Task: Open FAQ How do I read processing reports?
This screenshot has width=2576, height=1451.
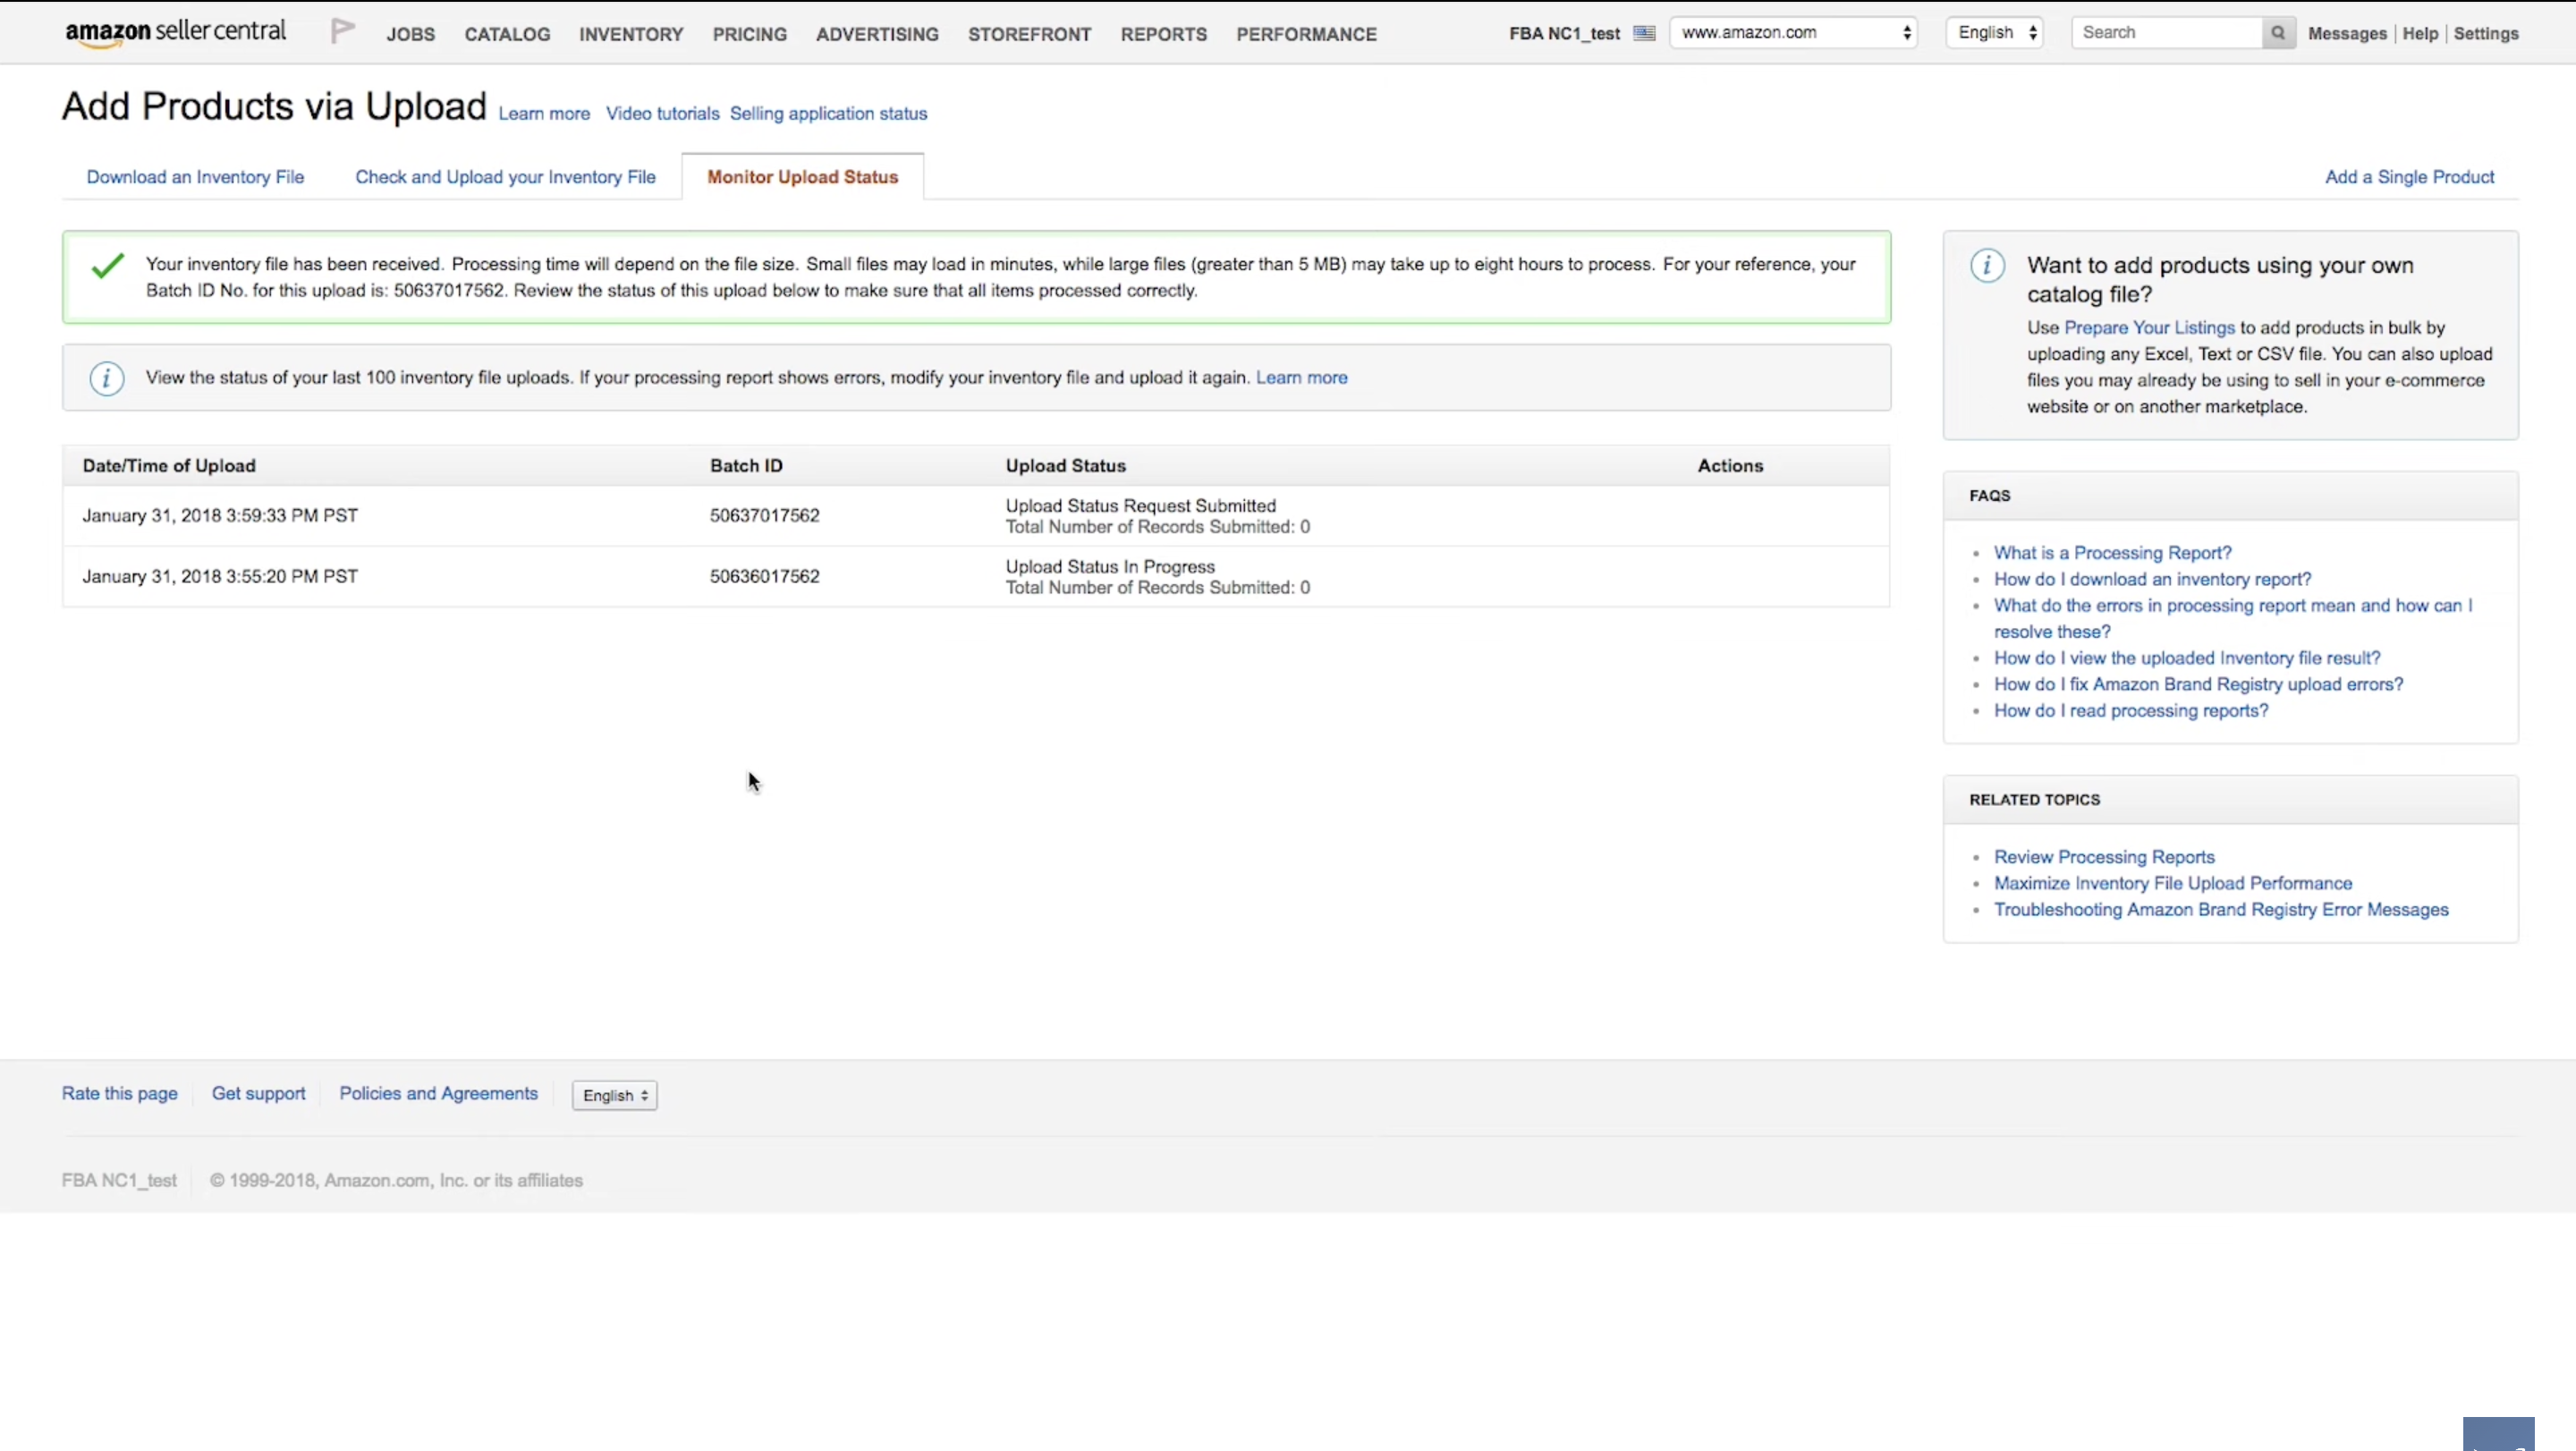Action: [2131, 711]
